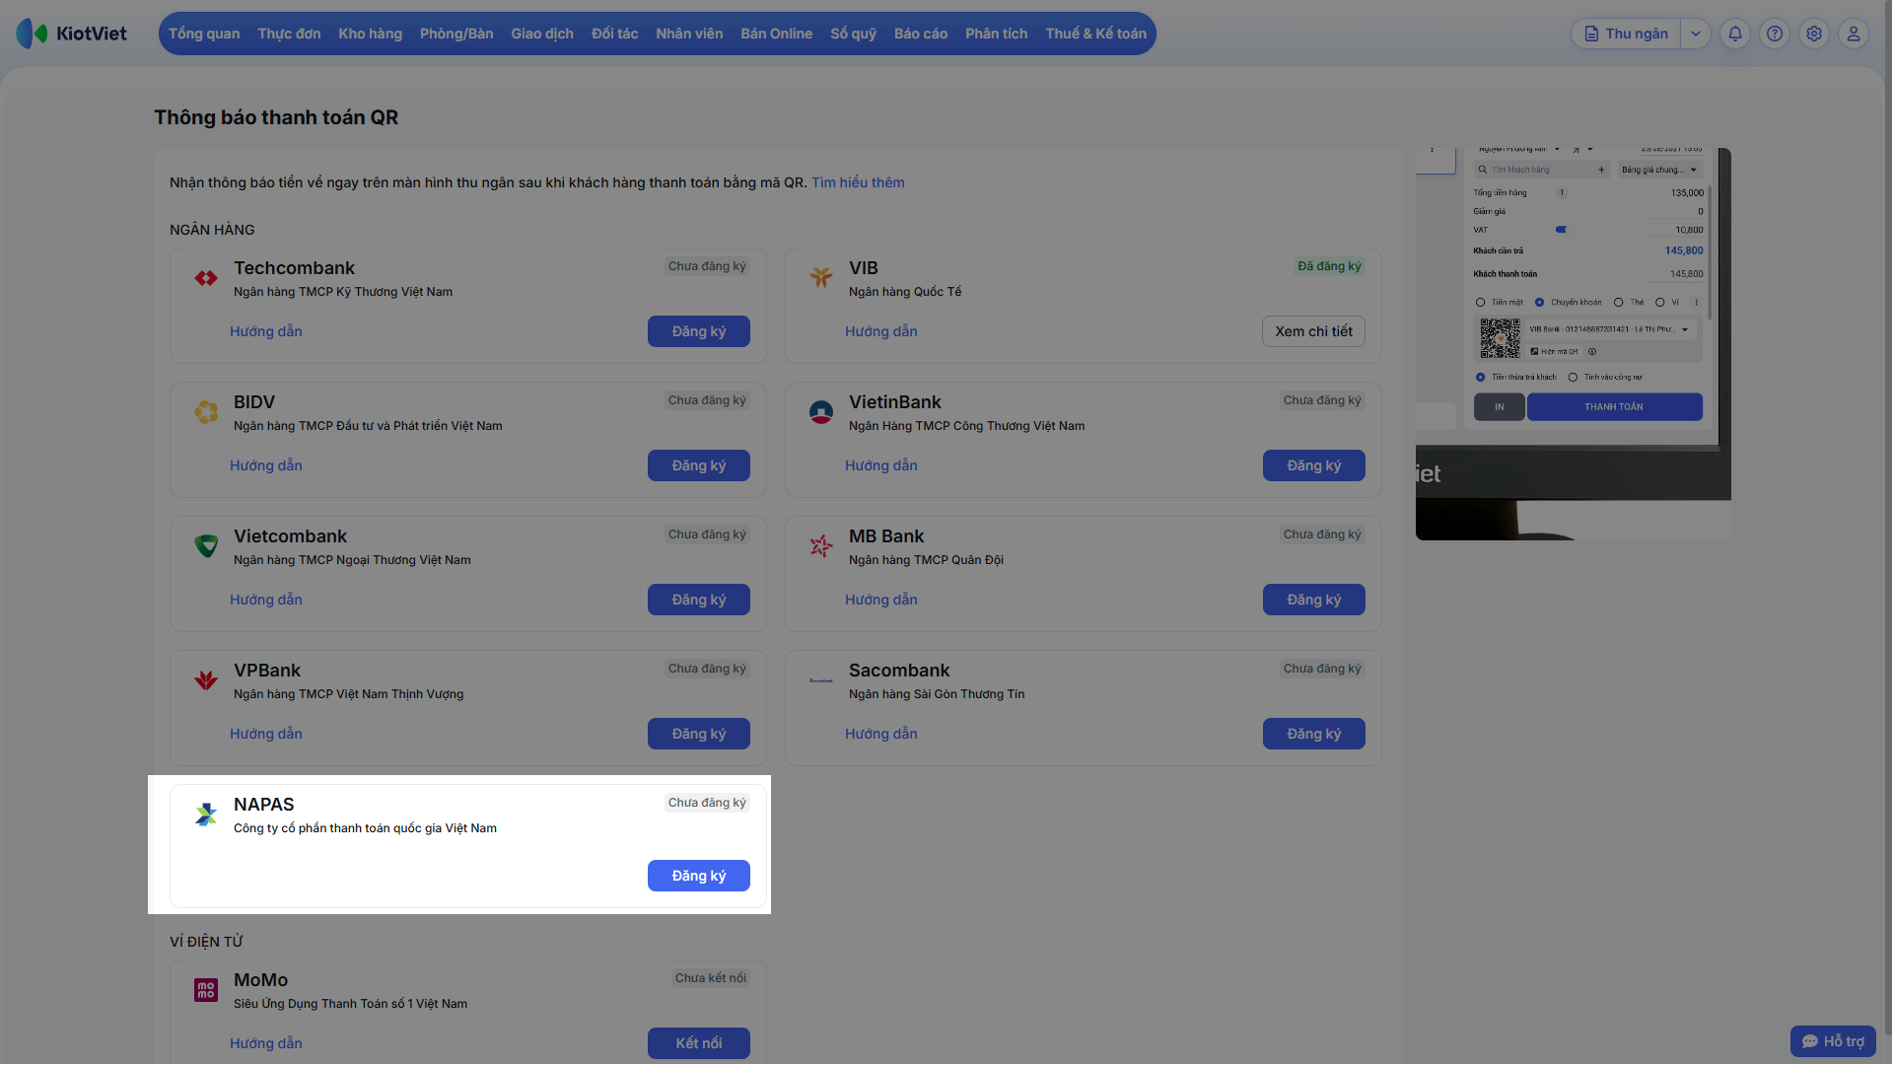Open the user account icon

point(1854,34)
